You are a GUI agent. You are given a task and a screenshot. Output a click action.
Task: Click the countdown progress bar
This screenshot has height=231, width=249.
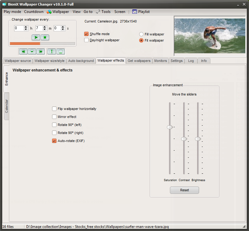(42, 44)
